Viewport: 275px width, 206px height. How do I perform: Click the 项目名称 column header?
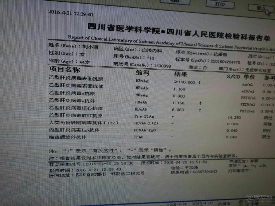64,69
